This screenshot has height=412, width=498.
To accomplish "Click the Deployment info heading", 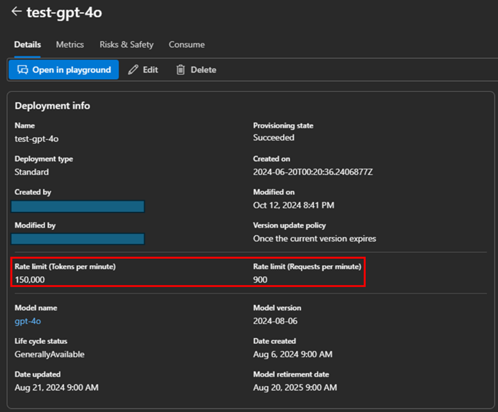I will click(52, 106).
